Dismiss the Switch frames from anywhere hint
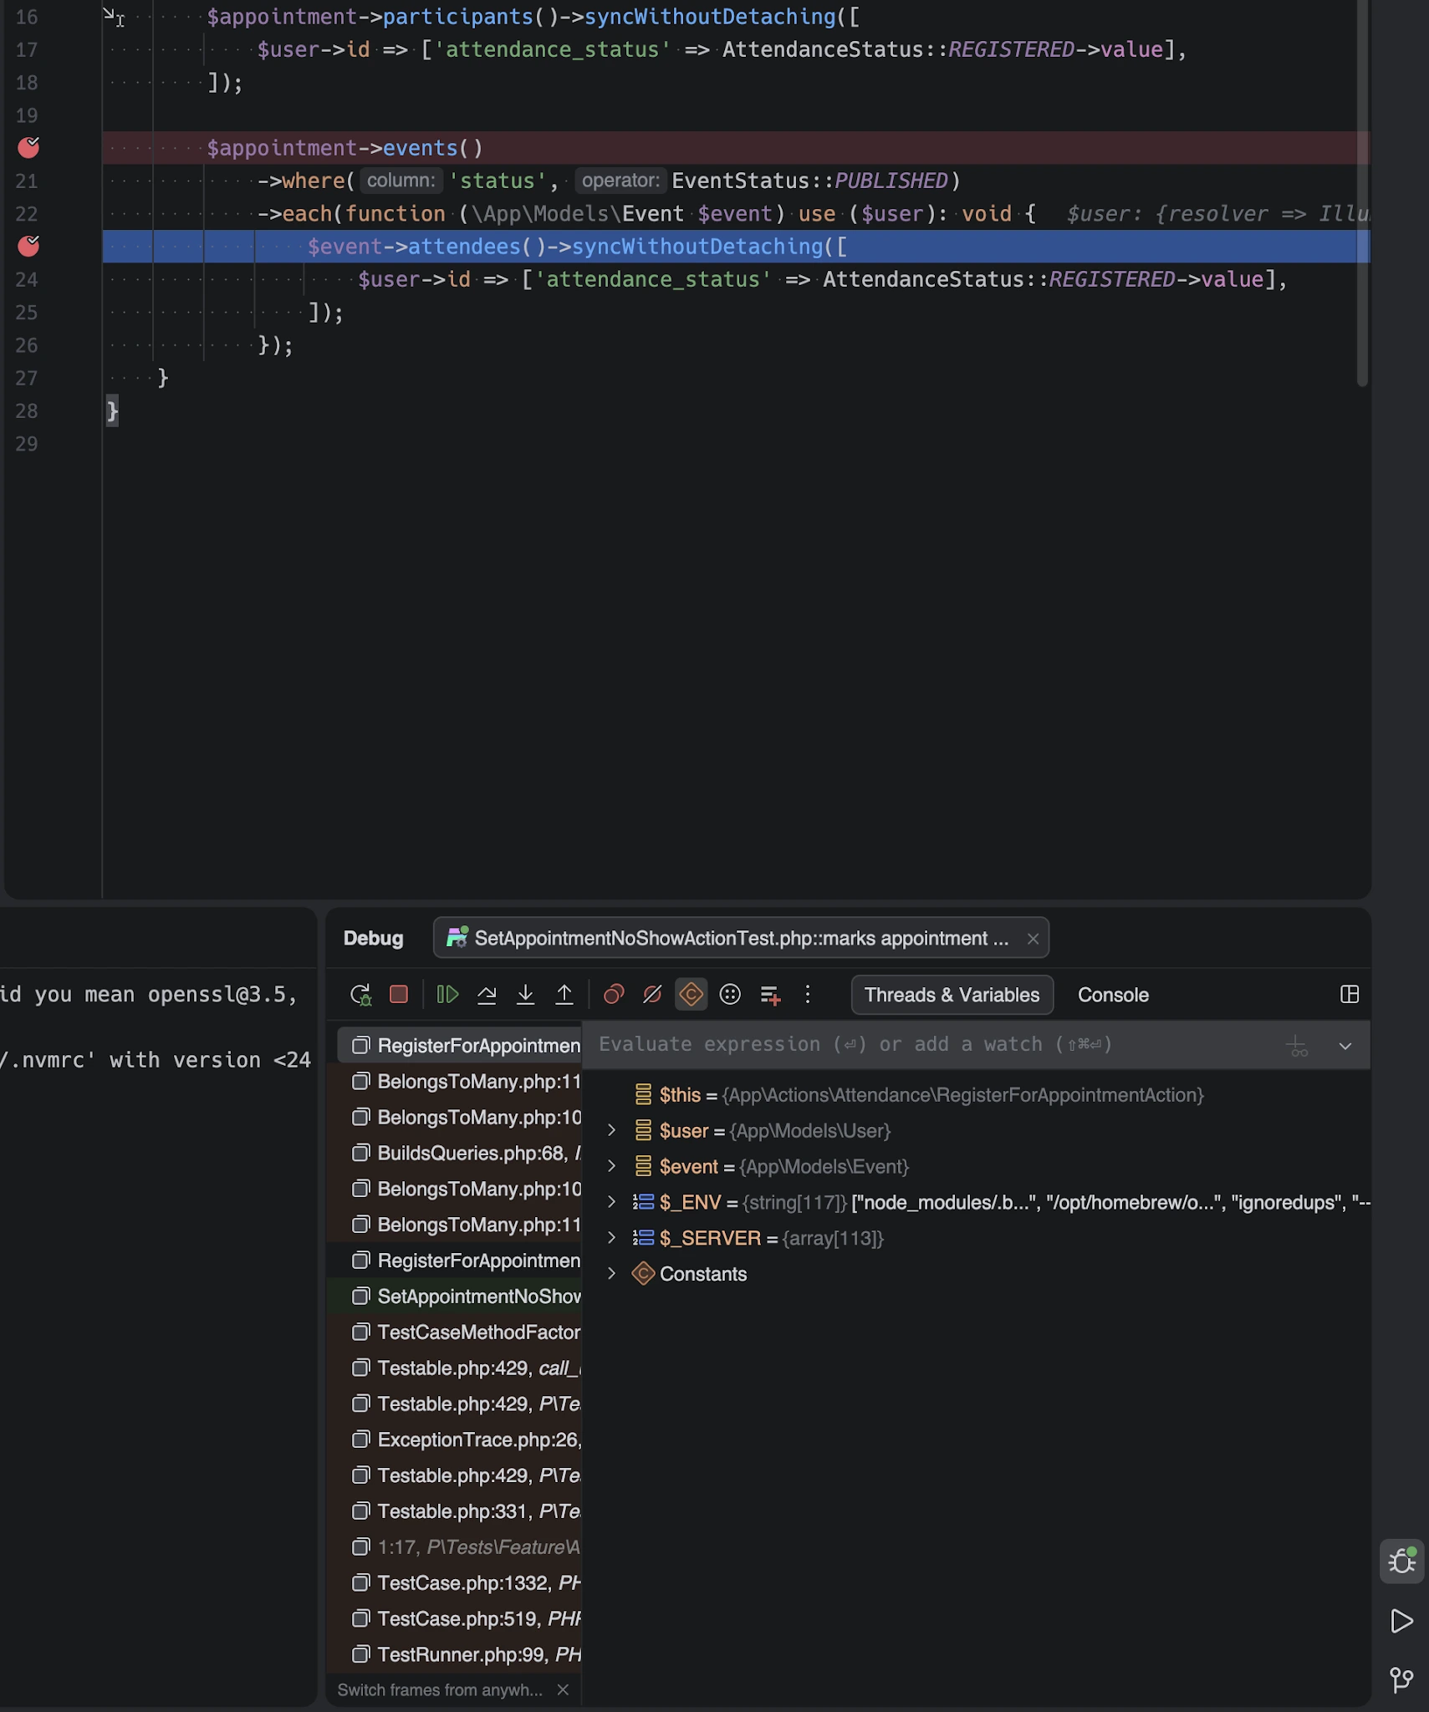 (563, 1690)
